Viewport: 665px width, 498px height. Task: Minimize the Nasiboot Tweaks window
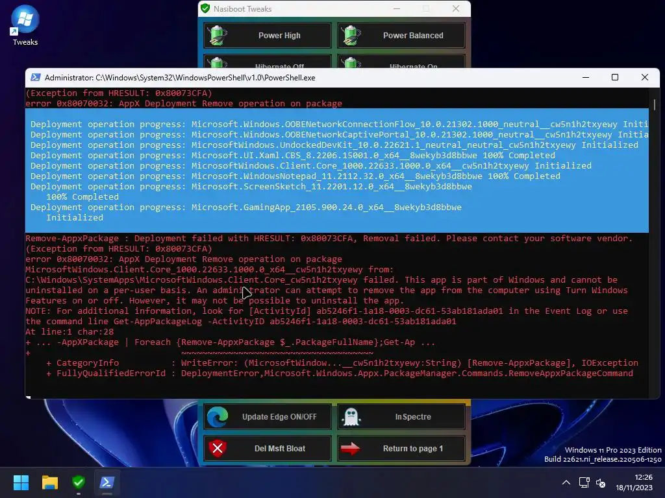click(x=397, y=8)
